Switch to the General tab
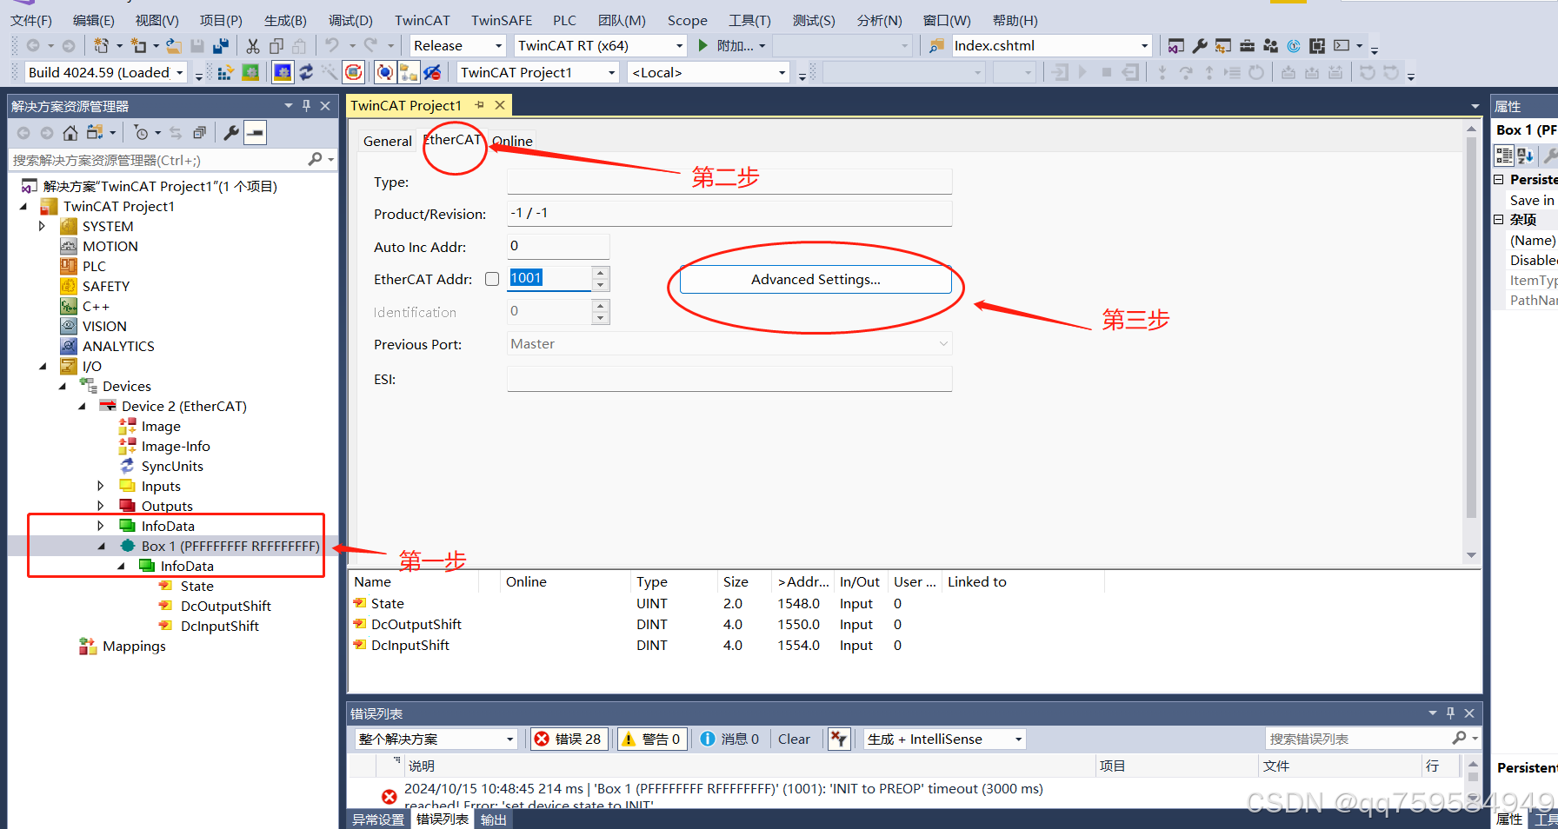The image size is (1558, 829). pos(387,141)
